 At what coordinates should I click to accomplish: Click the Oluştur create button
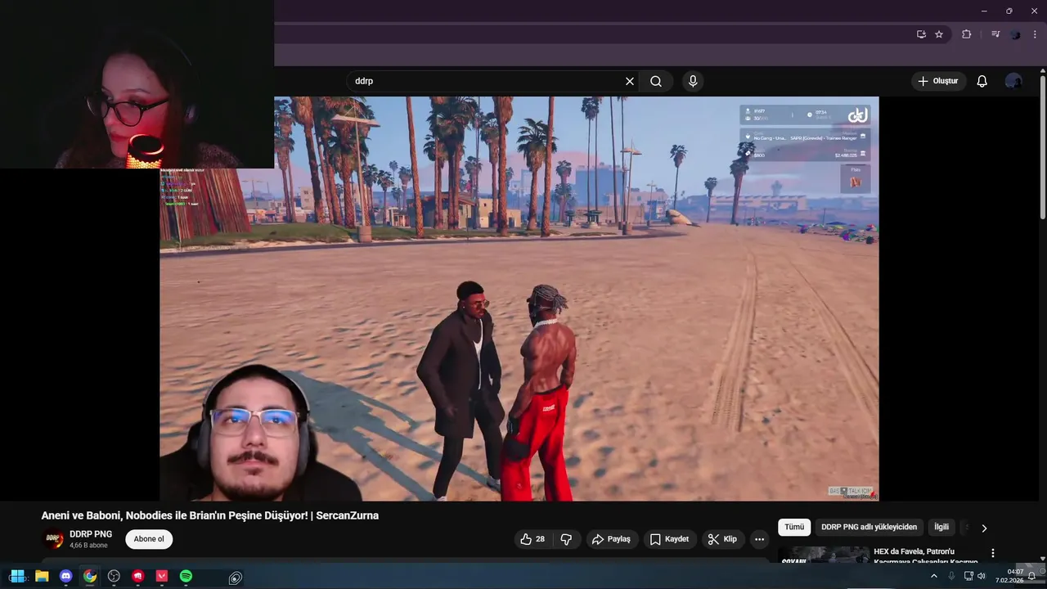938,81
